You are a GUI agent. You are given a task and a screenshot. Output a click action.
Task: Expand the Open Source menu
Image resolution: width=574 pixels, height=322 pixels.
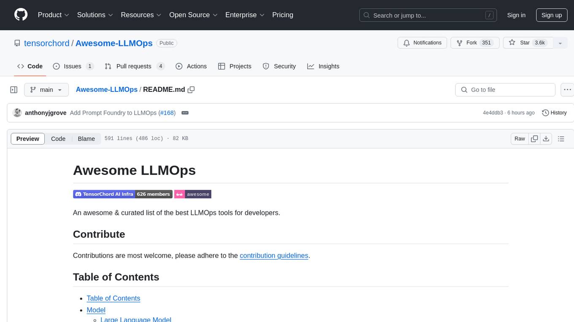[x=193, y=15]
